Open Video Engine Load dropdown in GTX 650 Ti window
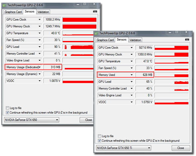Image resolution: width=196 pixels, height=156 pixels. pyautogui.click(x=132, y=95)
